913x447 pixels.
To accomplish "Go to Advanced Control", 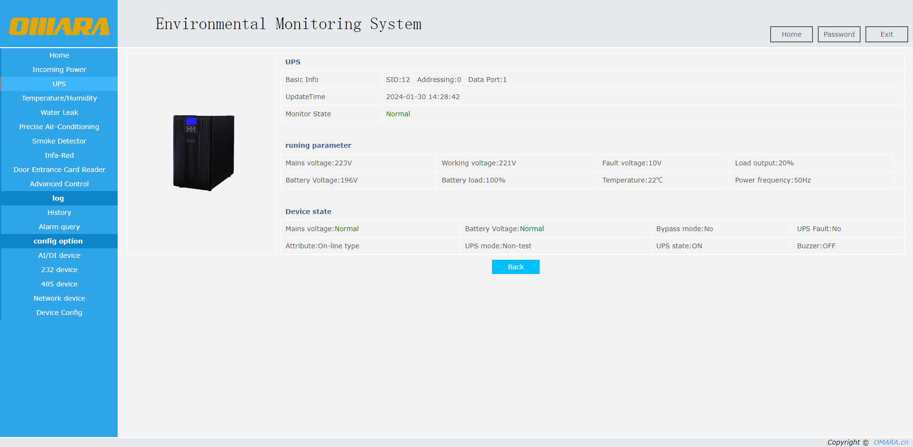I will 59,184.
